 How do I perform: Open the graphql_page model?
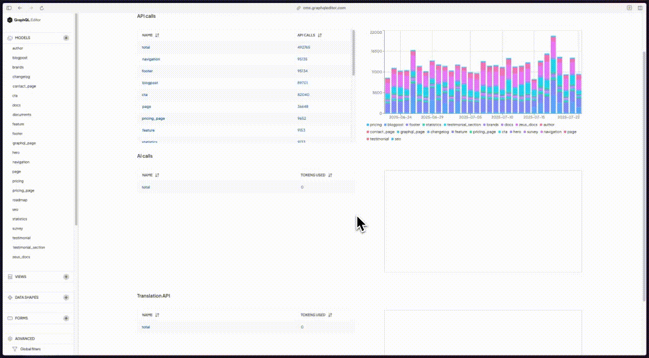[x=24, y=143]
